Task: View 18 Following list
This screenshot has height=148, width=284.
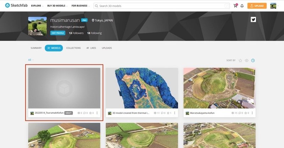Action: (94, 33)
